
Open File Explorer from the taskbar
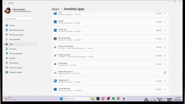point(93,99)
